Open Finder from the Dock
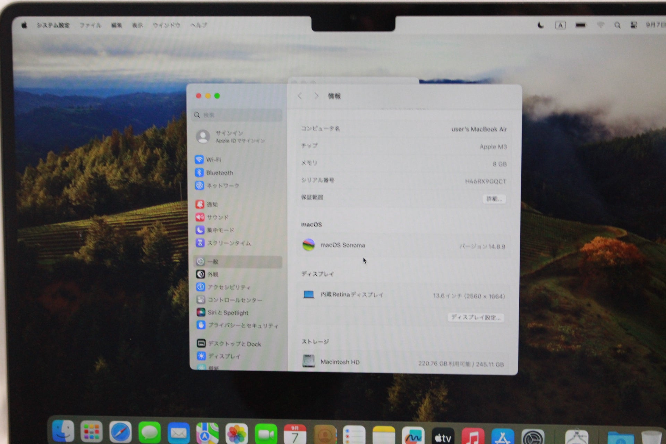Screen dimensions: 666x444 pos(63,431)
